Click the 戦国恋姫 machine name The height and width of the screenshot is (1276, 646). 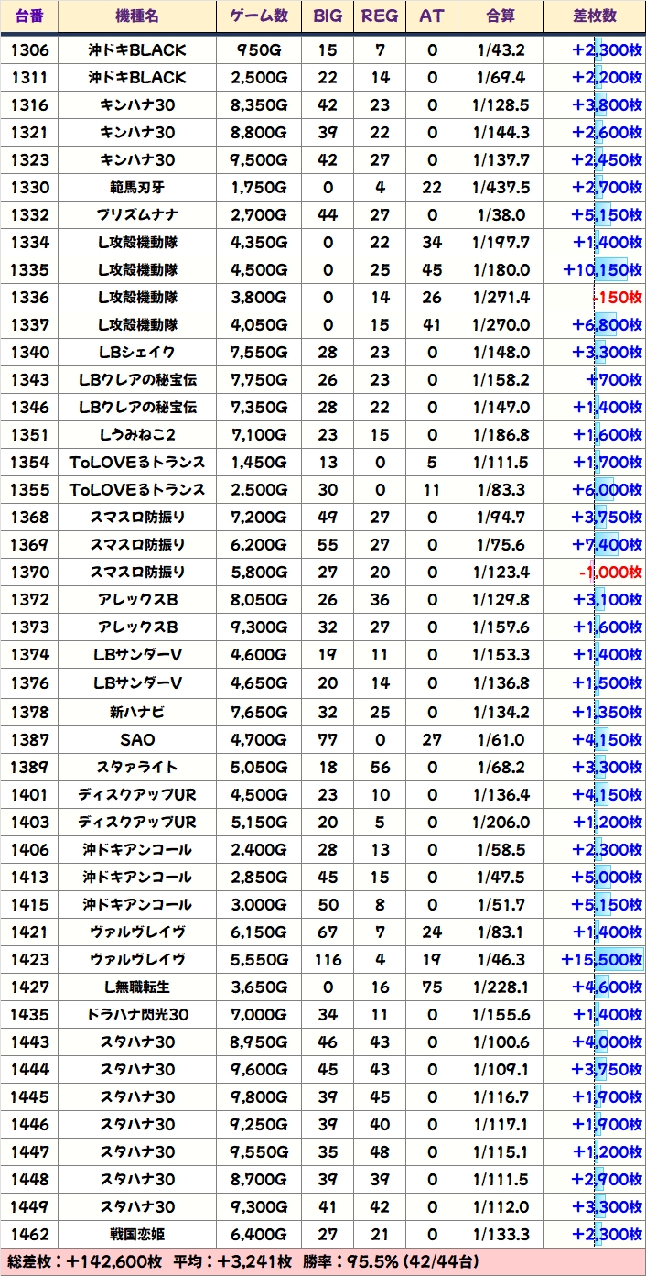137,1234
